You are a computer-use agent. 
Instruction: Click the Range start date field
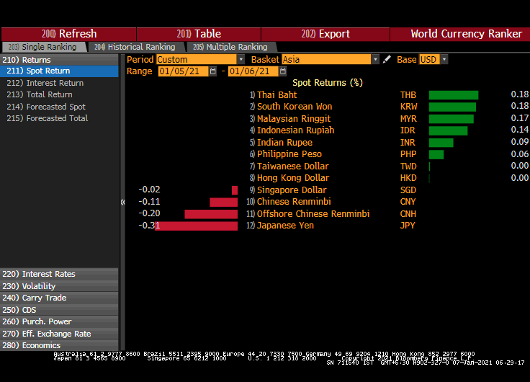[183, 71]
